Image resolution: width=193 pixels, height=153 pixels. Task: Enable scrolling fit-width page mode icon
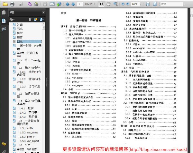(148, 4)
